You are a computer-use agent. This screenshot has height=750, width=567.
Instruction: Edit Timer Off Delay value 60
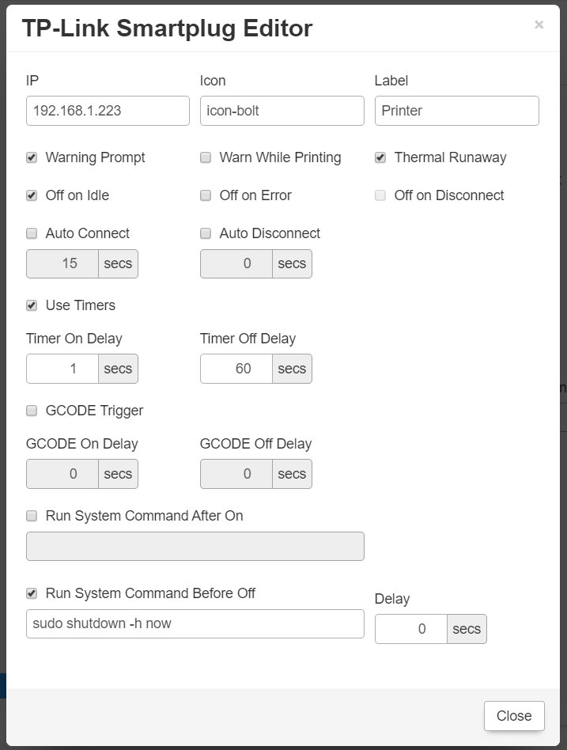pos(236,369)
